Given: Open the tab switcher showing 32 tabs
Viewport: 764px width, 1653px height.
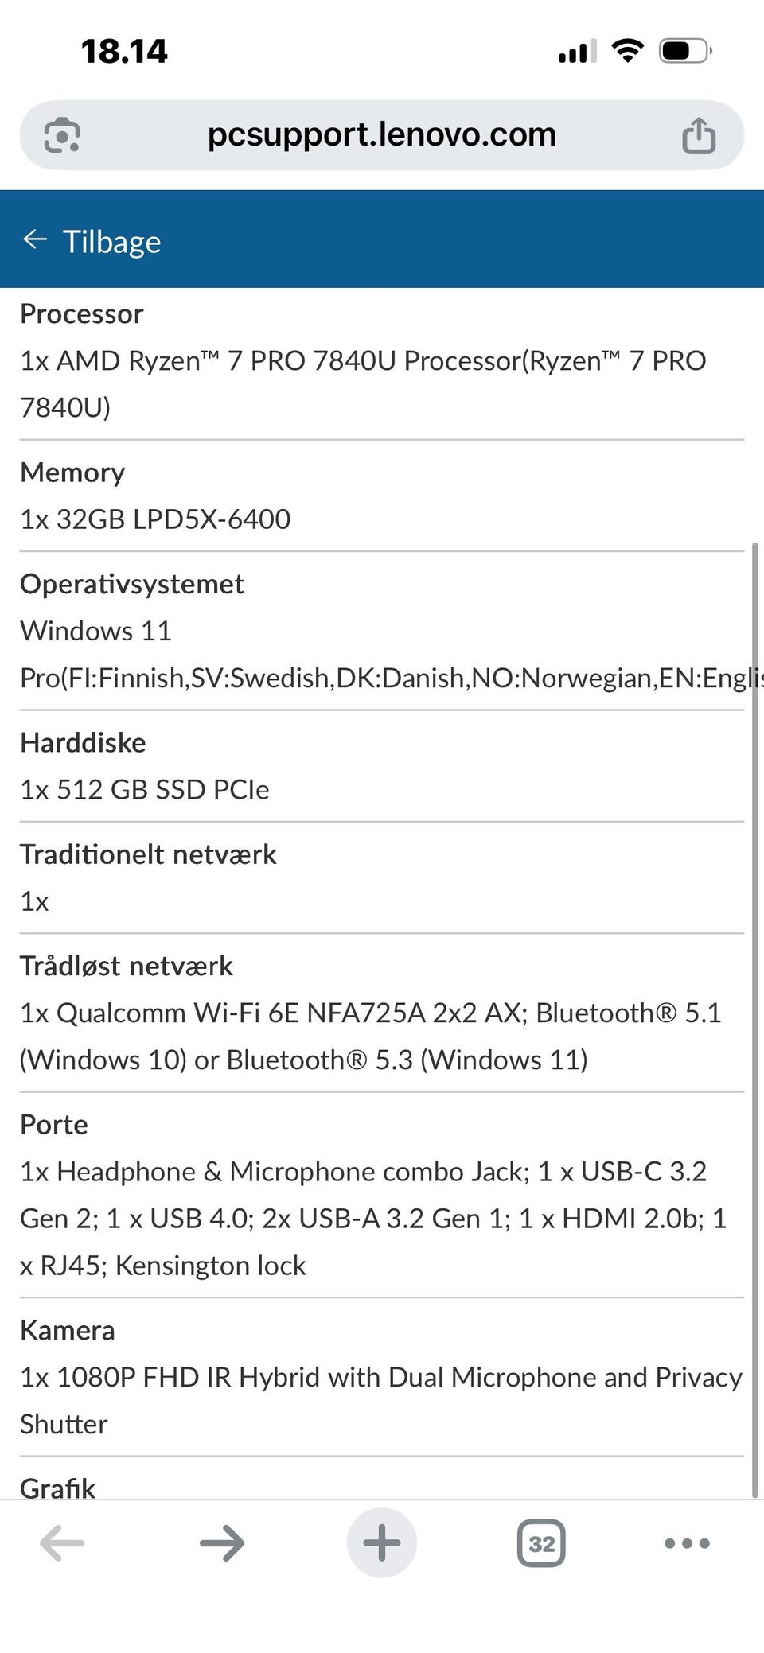Looking at the screenshot, I should tap(541, 1543).
